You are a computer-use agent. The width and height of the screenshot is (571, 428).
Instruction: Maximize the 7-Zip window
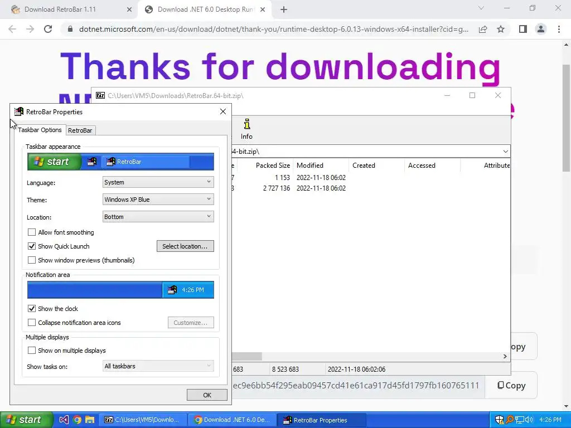click(x=472, y=95)
